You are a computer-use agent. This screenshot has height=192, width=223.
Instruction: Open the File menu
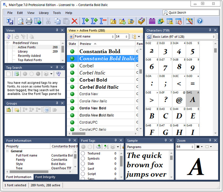(x=10, y=13)
